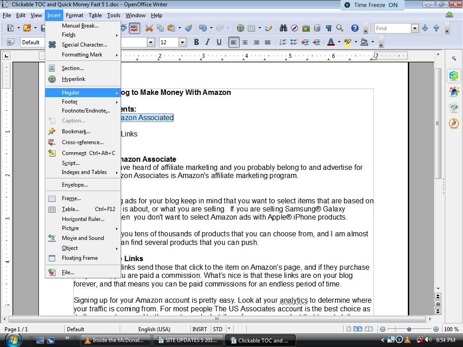The height and width of the screenshot is (347, 463).
Task: Open the Gallery toolbar icon
Action: click(x=306, y=28)
